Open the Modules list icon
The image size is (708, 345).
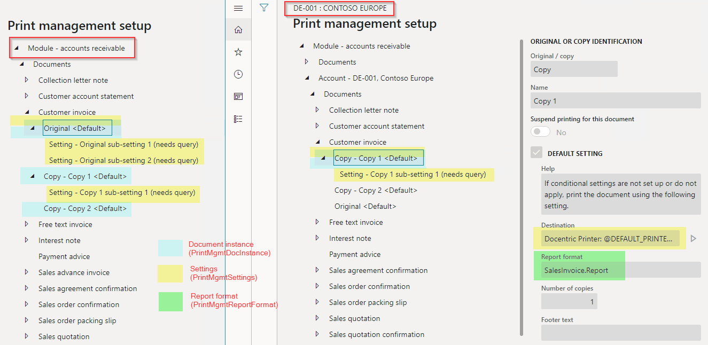click(x=238, y=119)
